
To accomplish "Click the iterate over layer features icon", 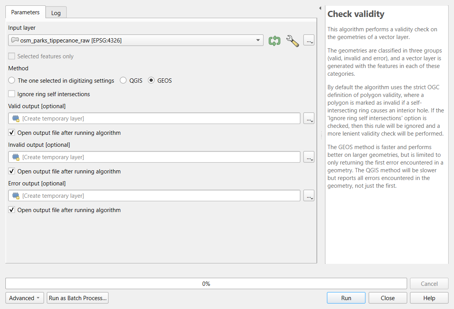I will click(x=274, y=41).
